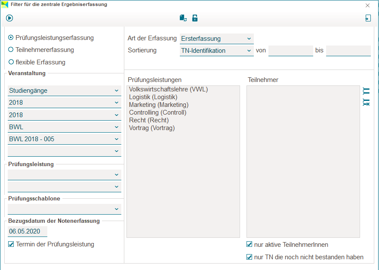Click the application logo in title bar

click(5, 5)
